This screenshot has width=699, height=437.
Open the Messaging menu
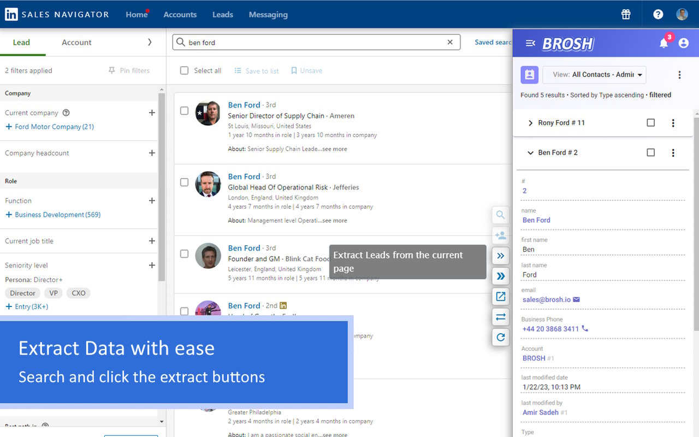(268, 15)
